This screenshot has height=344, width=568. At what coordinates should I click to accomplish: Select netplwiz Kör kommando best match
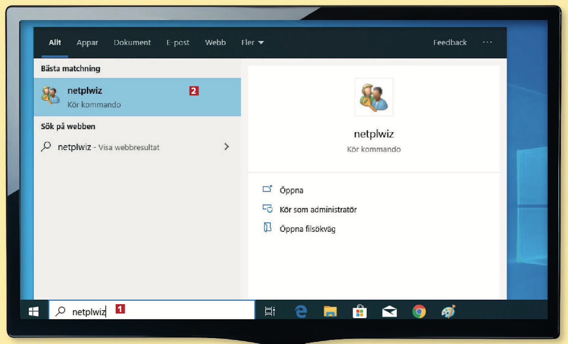tap(137, 97)
